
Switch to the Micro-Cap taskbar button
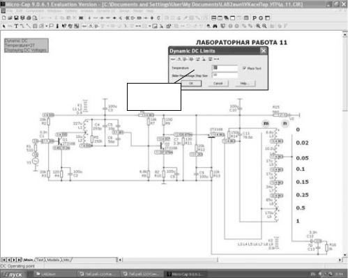pos(185,274)
